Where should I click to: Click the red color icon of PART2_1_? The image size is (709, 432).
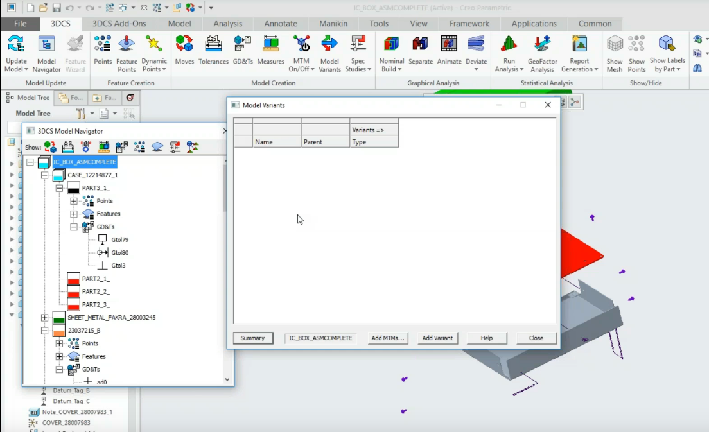pos(73,279)
